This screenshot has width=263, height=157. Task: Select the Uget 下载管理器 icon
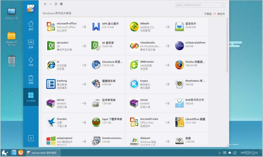pos(96,122)
